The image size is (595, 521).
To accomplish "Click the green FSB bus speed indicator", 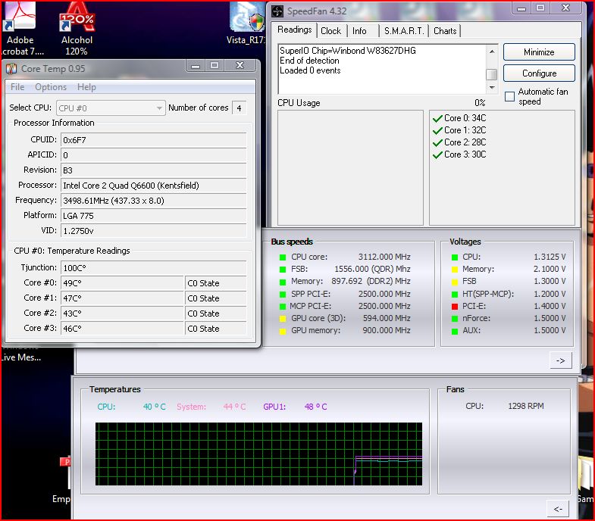I will click(x=282, y=270).
